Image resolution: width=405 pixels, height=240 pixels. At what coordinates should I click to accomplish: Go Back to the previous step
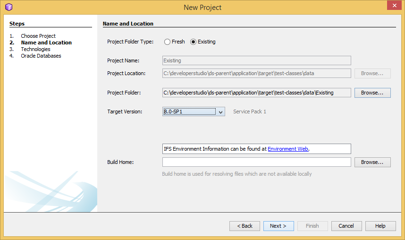(x=245, y=226)
